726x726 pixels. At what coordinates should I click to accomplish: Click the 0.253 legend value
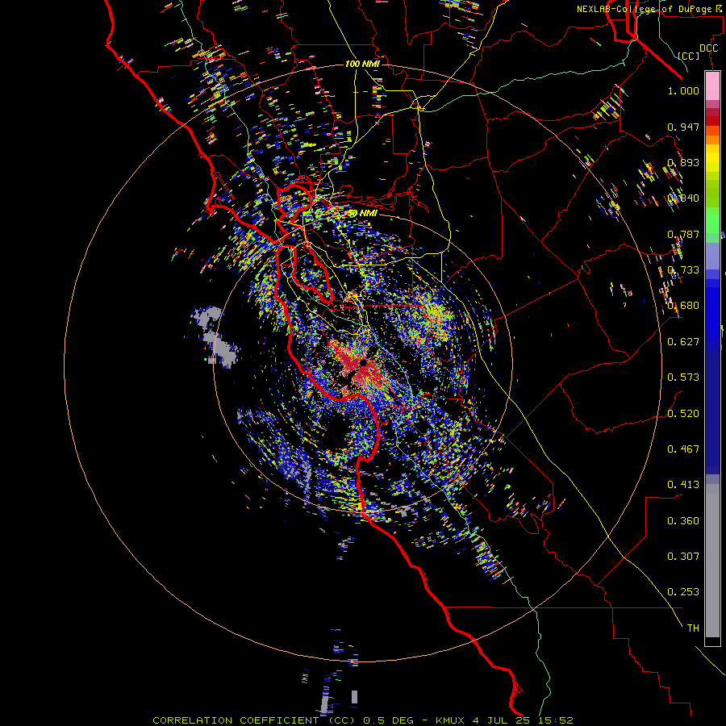(683, 592)
